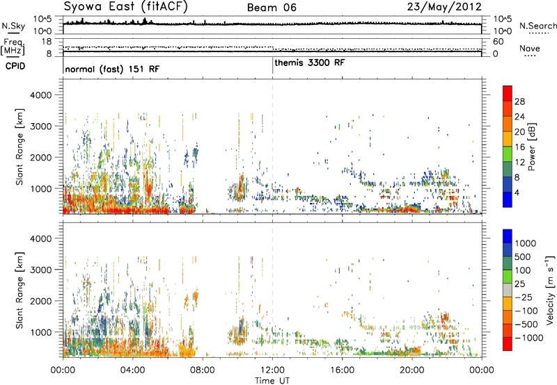Click the '-1000' velocity colorbar value

[528, 338]
